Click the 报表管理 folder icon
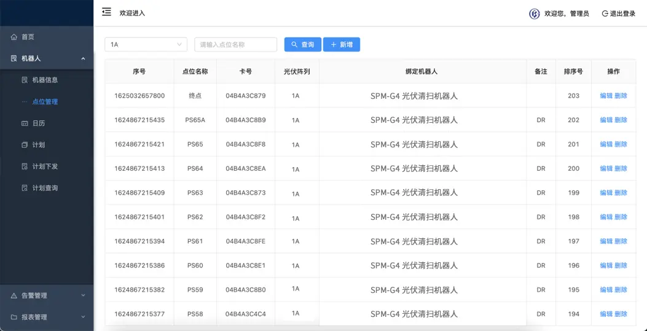The image size is (647, 331). (14, 317)
